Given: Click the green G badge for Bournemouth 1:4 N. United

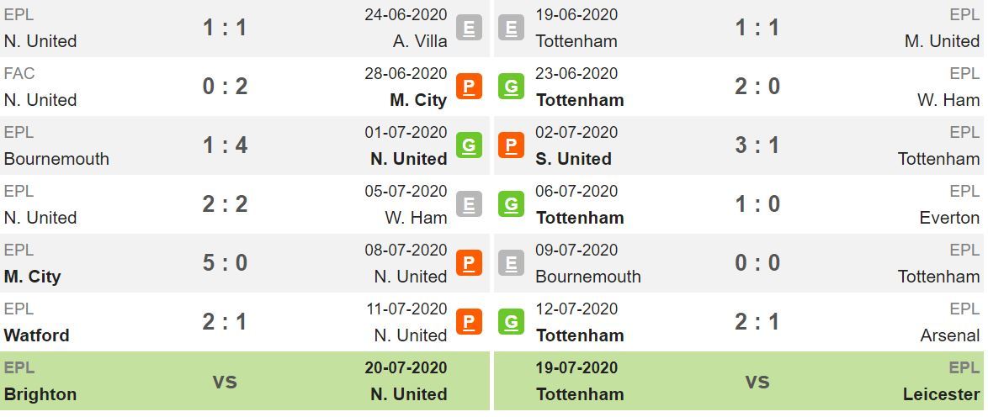Looking at the screenshot, I should pyautogui.click(x=470, y=145).
